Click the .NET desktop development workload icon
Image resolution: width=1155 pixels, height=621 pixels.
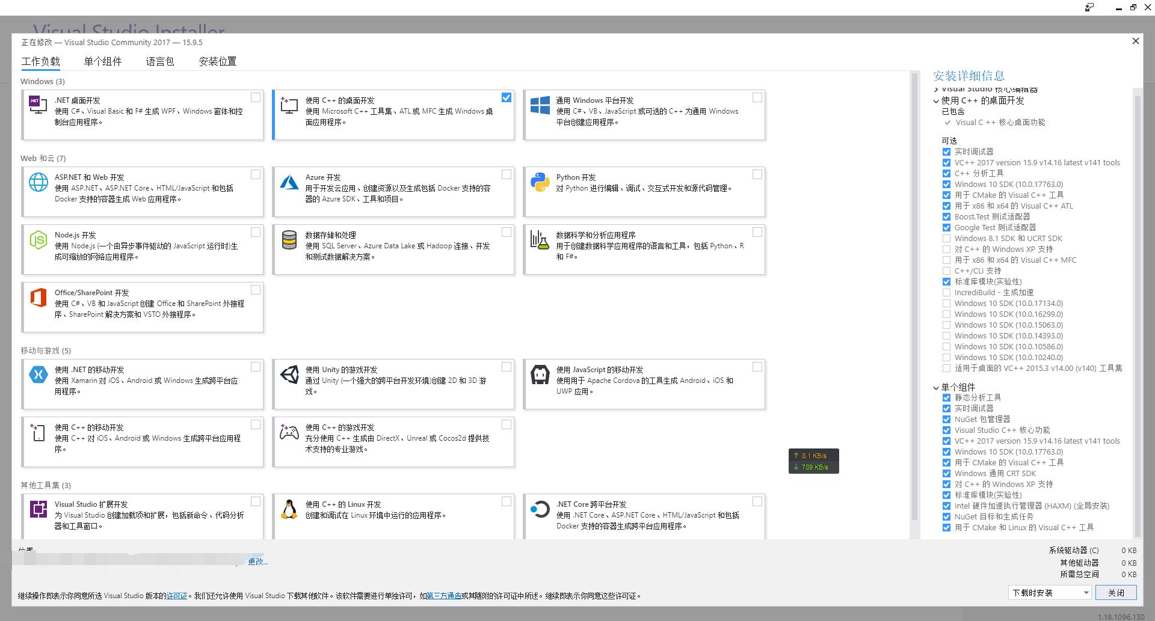coord(38,105)
